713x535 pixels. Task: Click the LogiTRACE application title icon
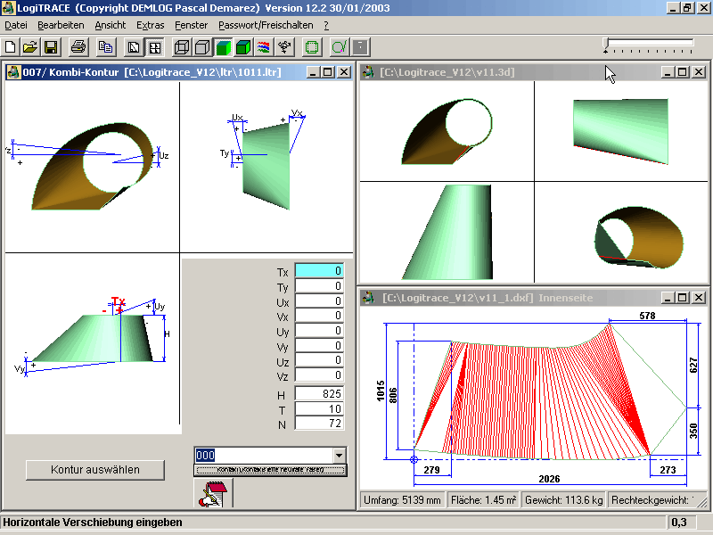point(8,8)
